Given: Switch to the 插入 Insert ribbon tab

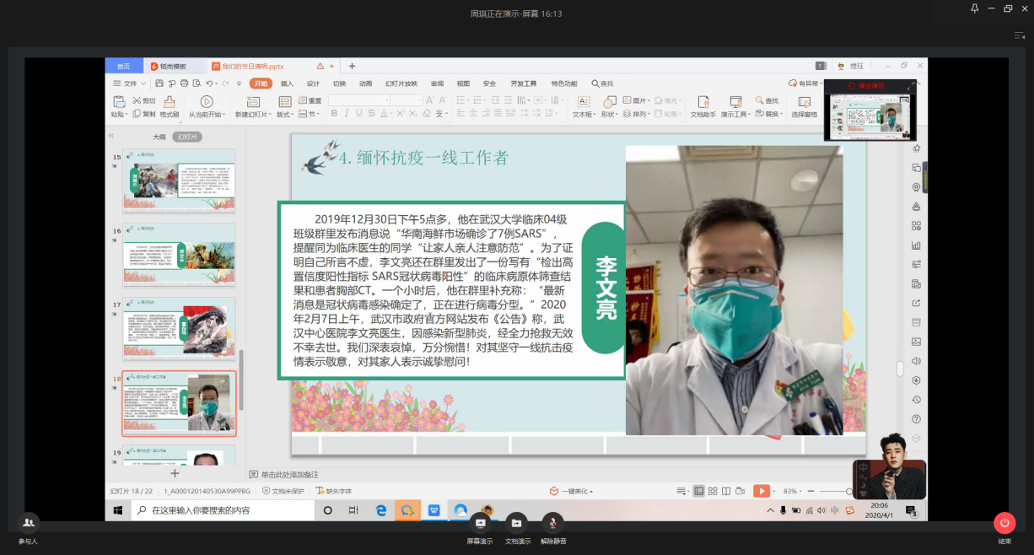Looking at the screenshot, I should 287,84.
